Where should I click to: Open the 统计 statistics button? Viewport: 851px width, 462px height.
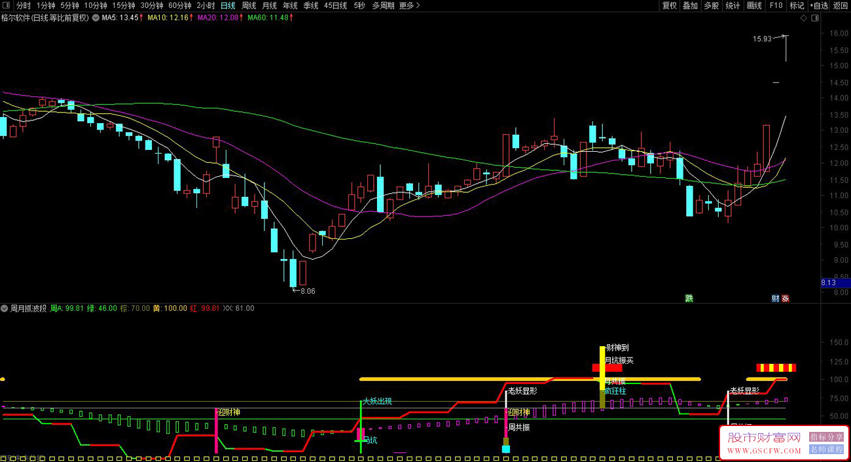point(733,5)
